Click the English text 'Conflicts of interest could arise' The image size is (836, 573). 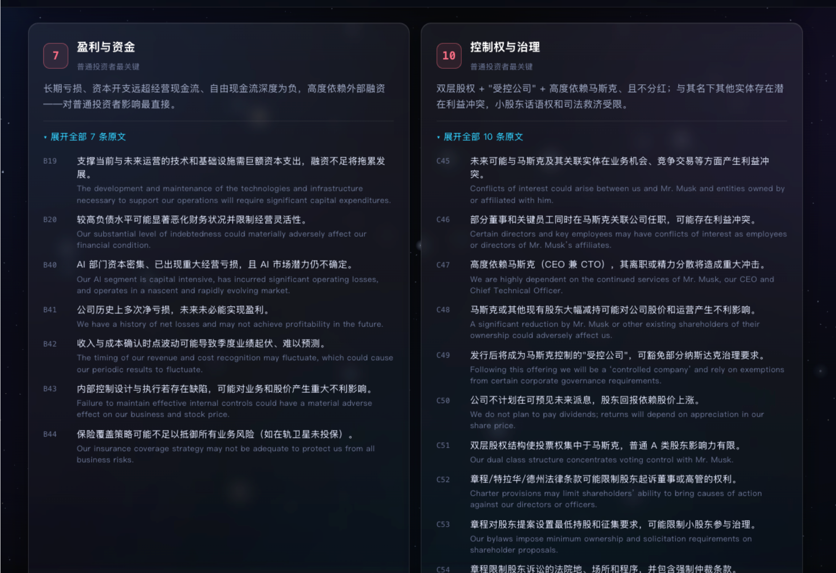tap(627, 194)
